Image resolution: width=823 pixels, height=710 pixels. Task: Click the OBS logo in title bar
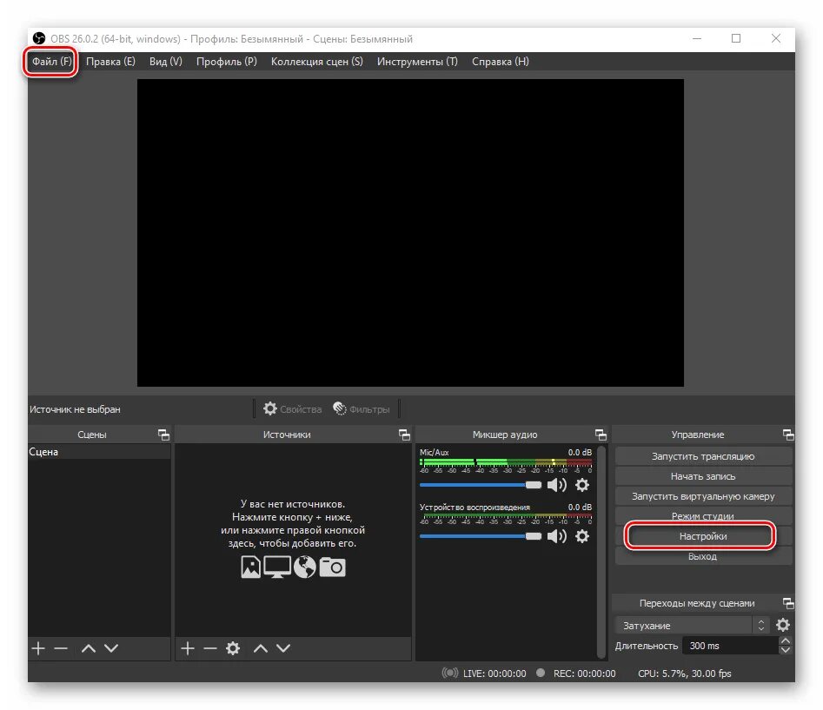click(39, 38)
